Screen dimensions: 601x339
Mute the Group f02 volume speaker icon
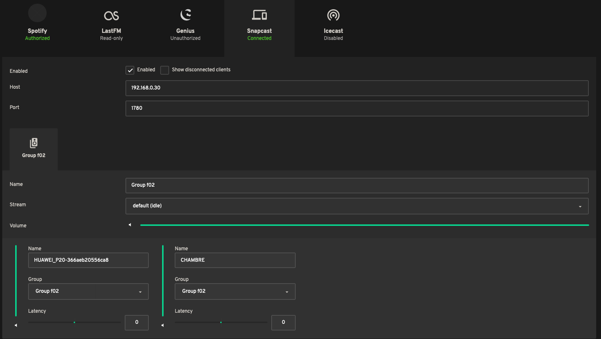pos(130,224)
